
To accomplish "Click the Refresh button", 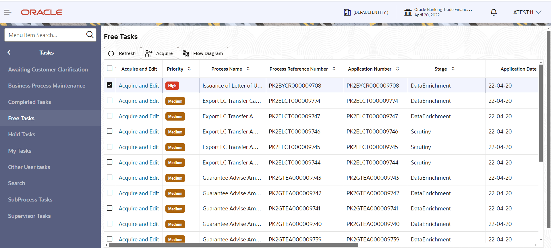I will (x=122, y=53).
